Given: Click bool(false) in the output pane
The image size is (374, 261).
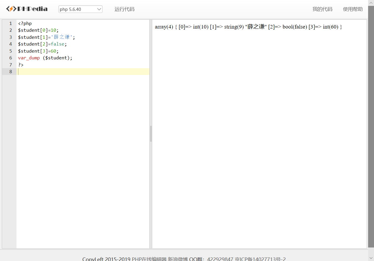Looking at the screenshot, I should 295,27.
